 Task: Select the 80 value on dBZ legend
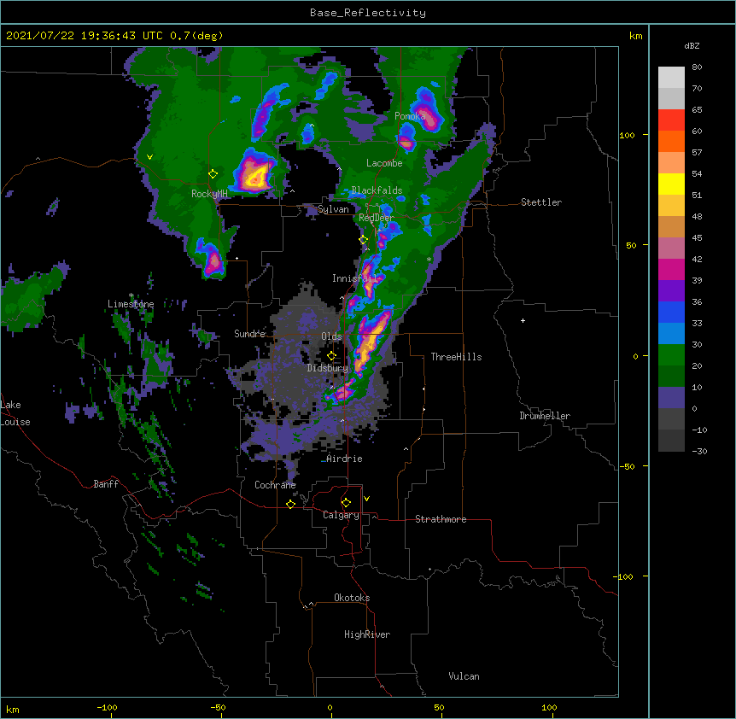point(697,67)
